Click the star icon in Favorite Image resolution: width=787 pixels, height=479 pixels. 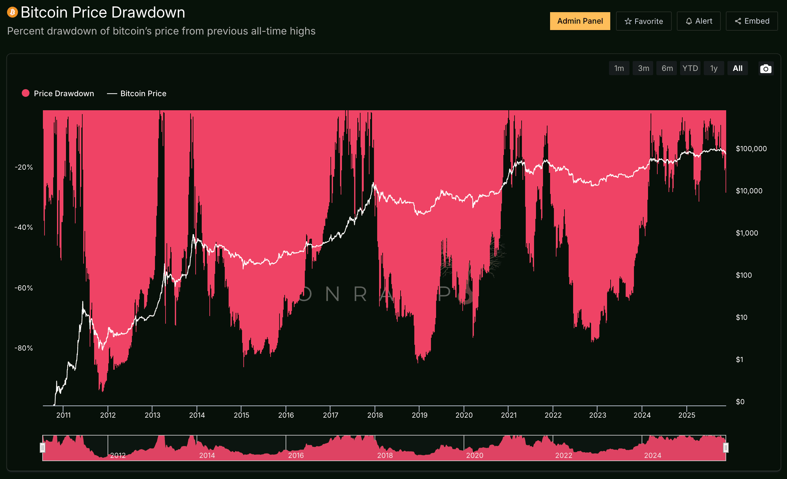628,21
